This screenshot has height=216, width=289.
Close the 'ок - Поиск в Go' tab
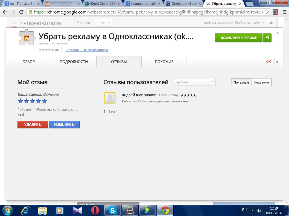38,3
